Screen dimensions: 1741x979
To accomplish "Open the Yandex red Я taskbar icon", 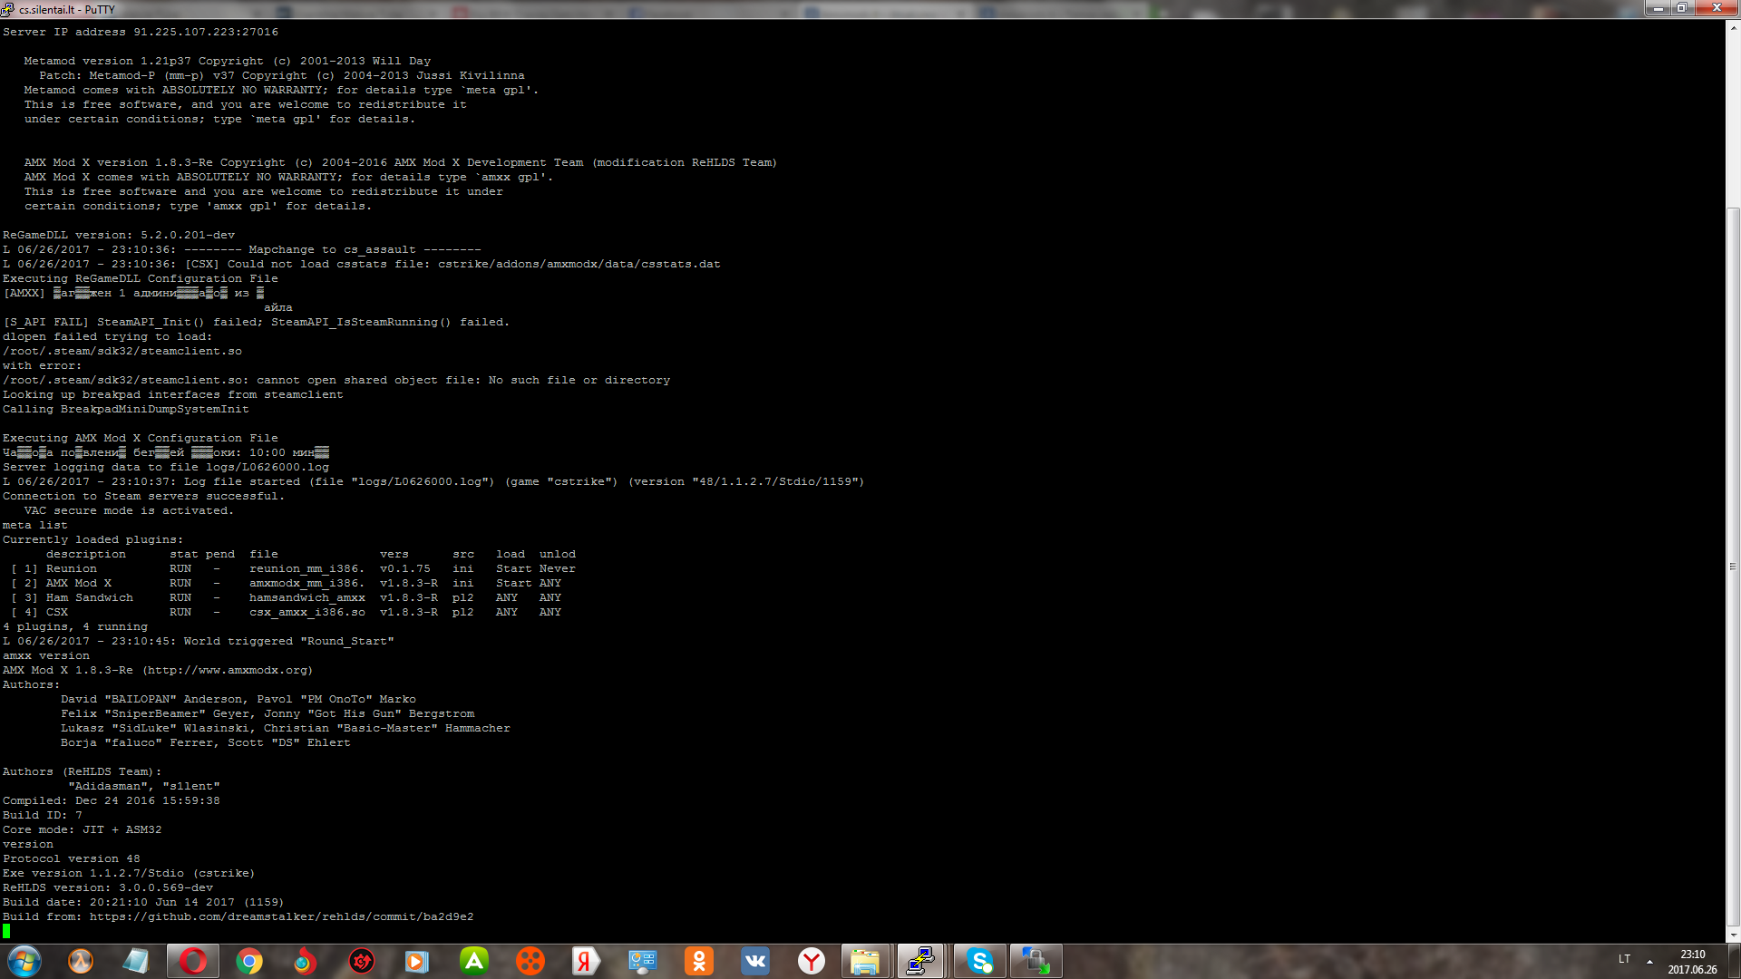I will click(x=586, y=961).
